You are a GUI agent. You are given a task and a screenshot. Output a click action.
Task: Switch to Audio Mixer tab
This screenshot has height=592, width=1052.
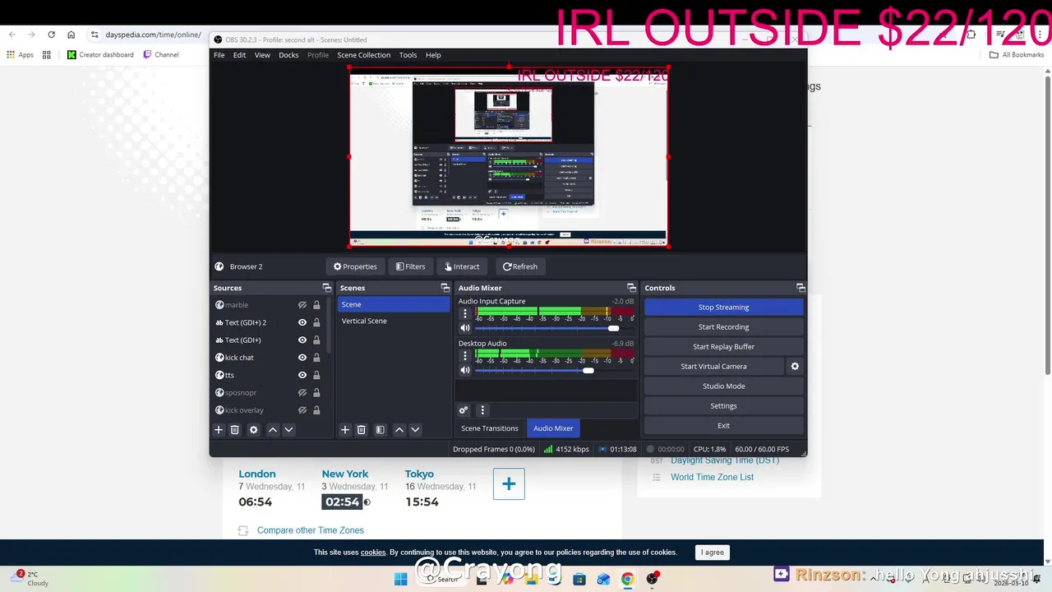553,428
